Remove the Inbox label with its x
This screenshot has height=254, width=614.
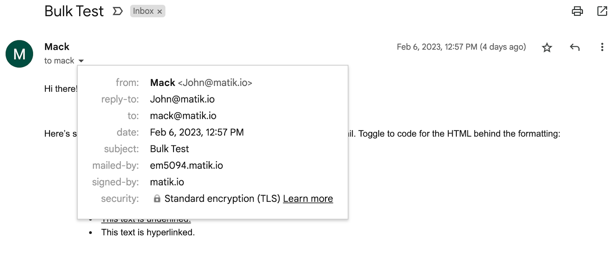click(160, 12)
